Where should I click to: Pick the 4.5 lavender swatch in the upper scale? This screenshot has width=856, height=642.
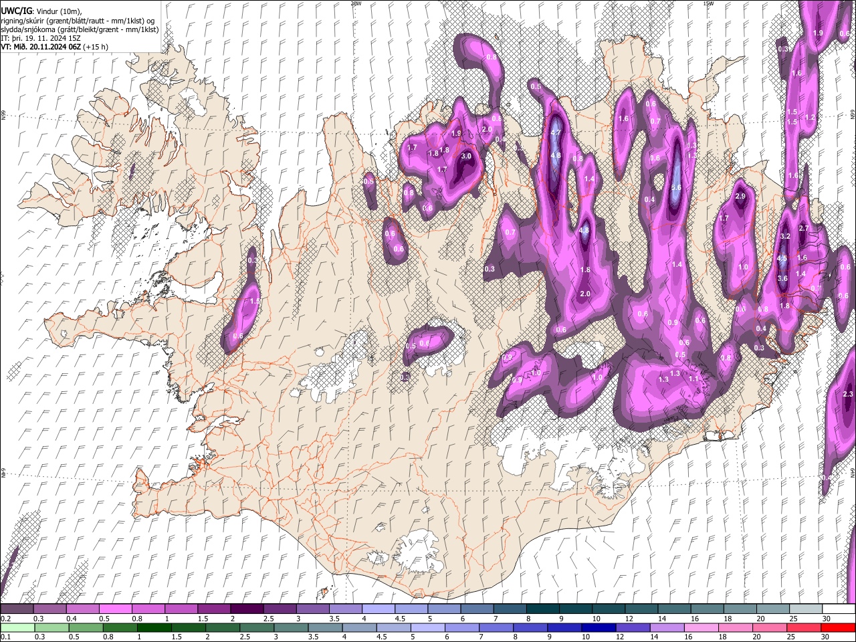tap(411, 609)
